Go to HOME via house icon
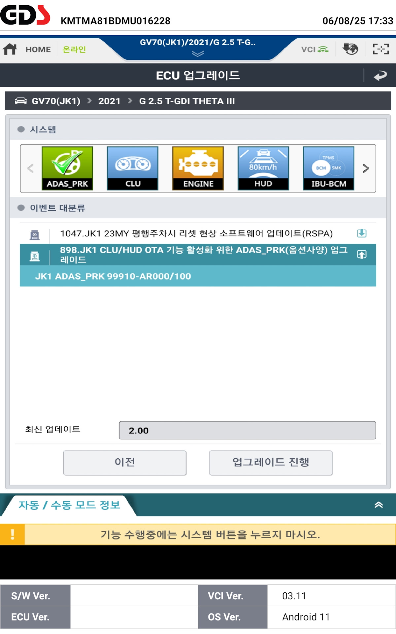This screenshot has width=396, height=634. [x=10, y=49]
